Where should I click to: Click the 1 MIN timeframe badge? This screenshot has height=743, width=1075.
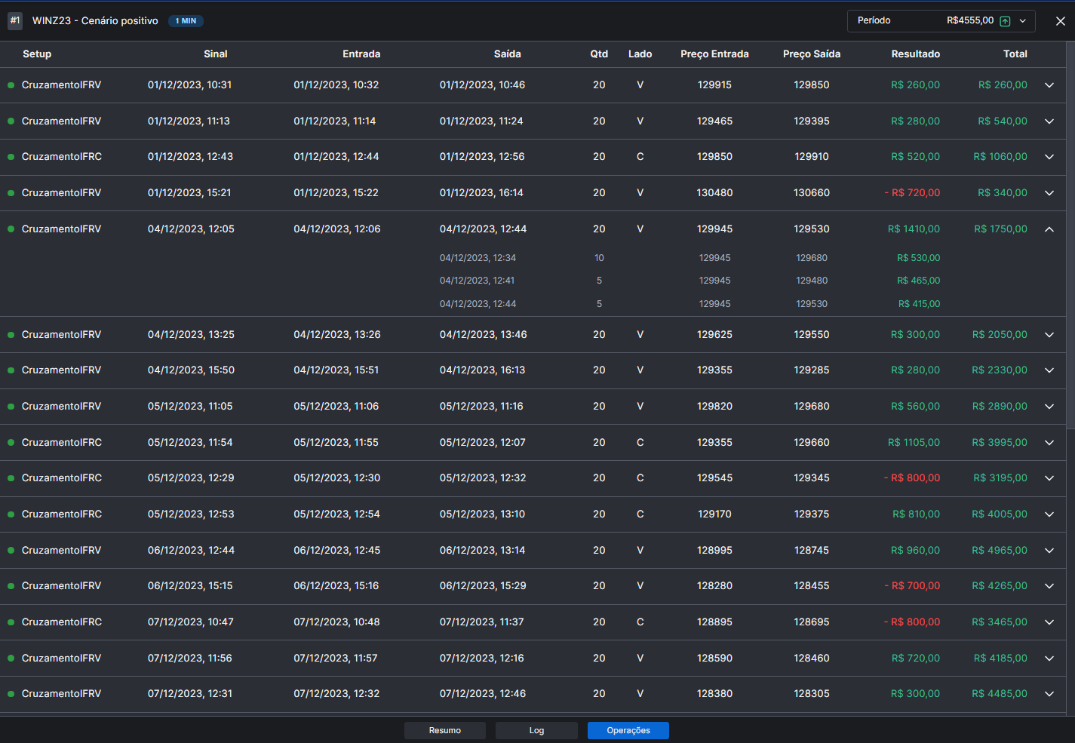click(x=186, y=21)
